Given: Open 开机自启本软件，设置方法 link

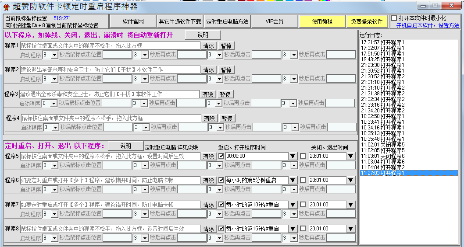Looking at the screenshot, I should point(428,26).
